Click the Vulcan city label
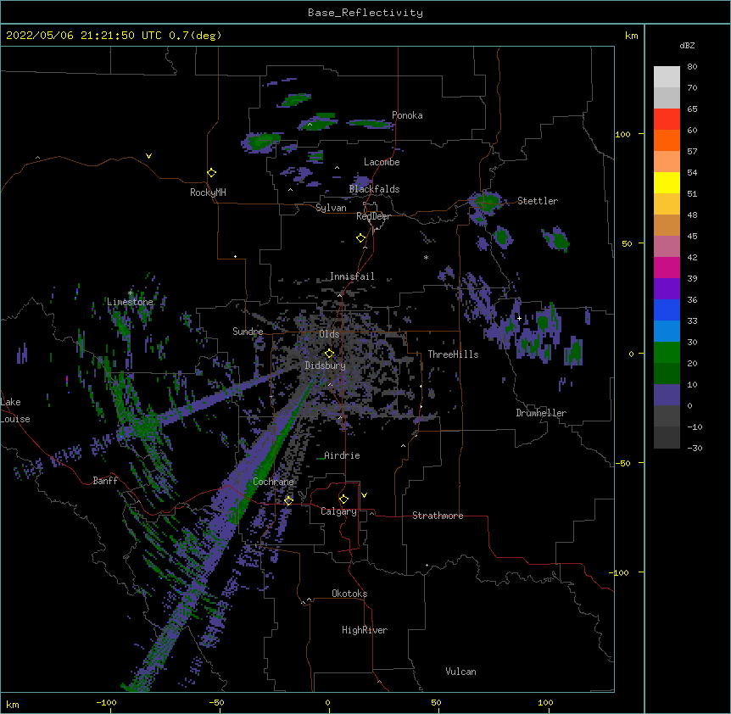 point(460,672)
